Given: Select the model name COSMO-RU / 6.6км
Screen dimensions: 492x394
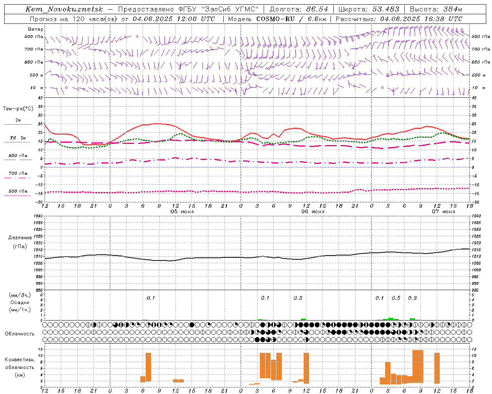Looking at the screenshot, I should (x=291, y=19).
